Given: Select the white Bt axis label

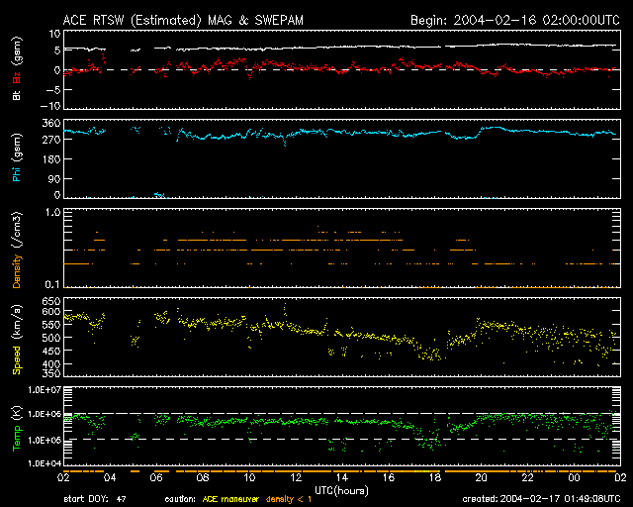Looking at the screenshot, I should (x=16, y=96).
